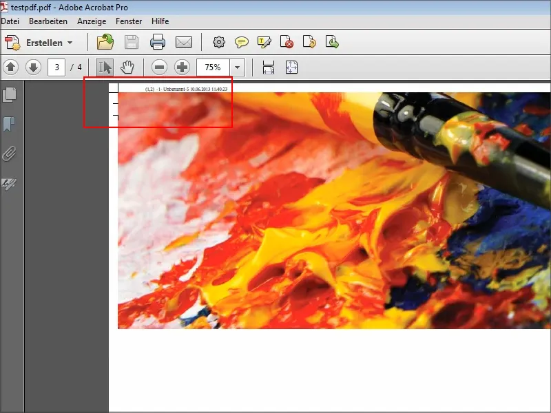Open the Datei menu
This screenshot has width=551, height=413.
pyautogui.click(x=11, y=21)
